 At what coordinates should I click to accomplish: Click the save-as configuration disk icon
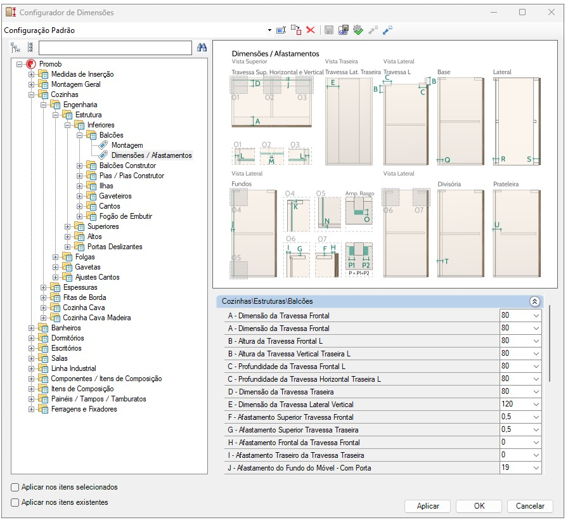(344, 30)
